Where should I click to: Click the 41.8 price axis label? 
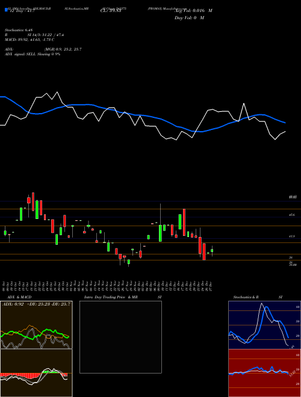tap(292, 236)
